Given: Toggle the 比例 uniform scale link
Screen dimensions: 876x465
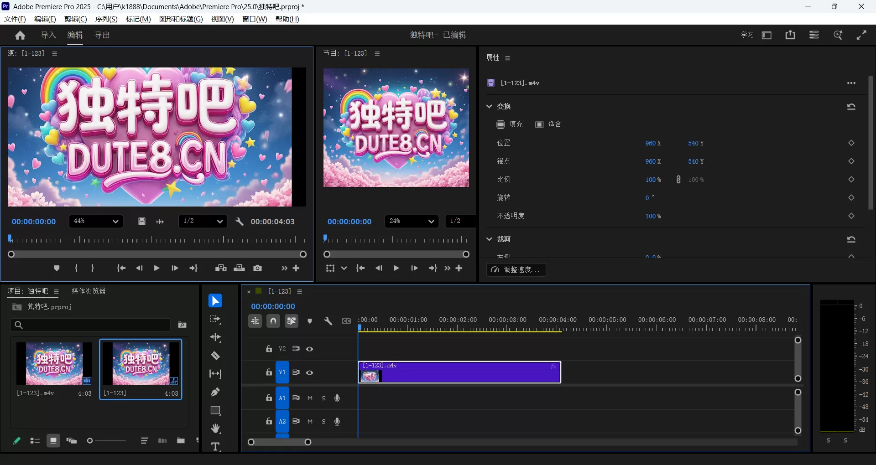Looking at the screenshot, I should (678, 180).
